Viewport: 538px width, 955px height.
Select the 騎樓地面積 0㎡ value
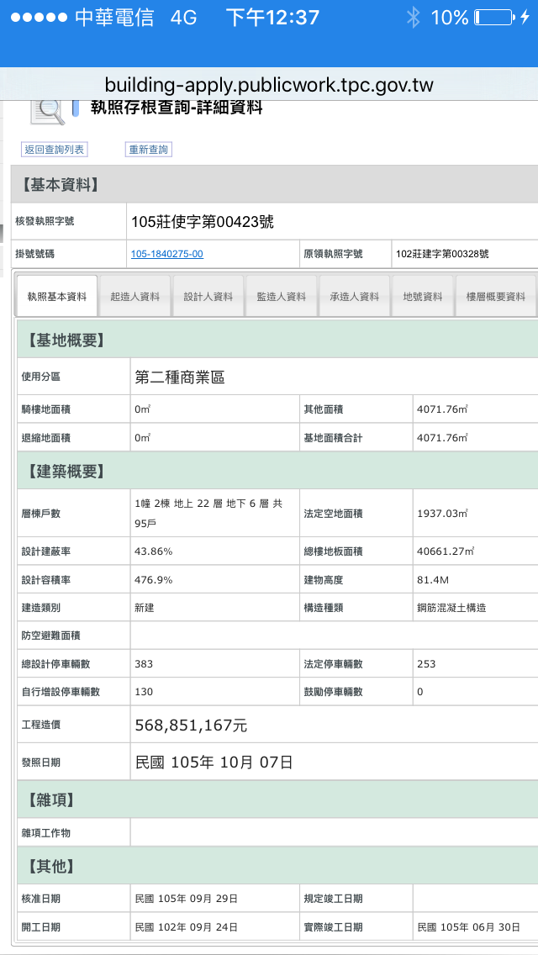(143, 410)
